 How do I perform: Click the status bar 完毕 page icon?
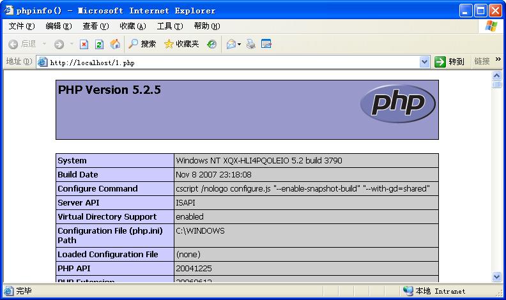click(x=9, y=291)
